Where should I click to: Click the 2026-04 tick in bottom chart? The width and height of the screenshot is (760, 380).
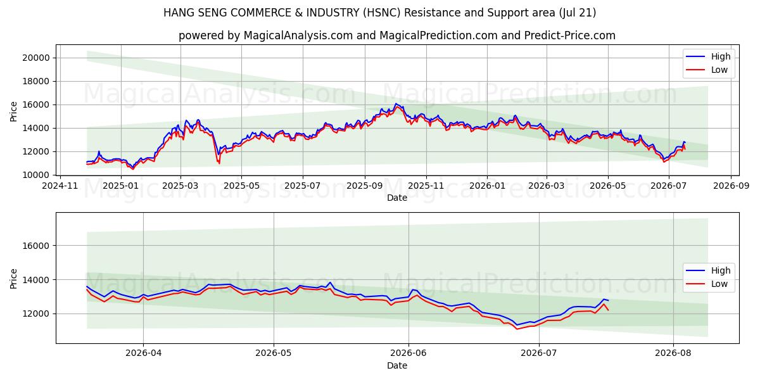[x=143, y=354]
